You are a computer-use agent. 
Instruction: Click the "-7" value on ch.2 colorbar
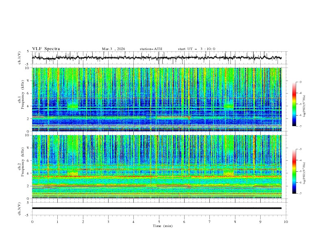[300, 193]
